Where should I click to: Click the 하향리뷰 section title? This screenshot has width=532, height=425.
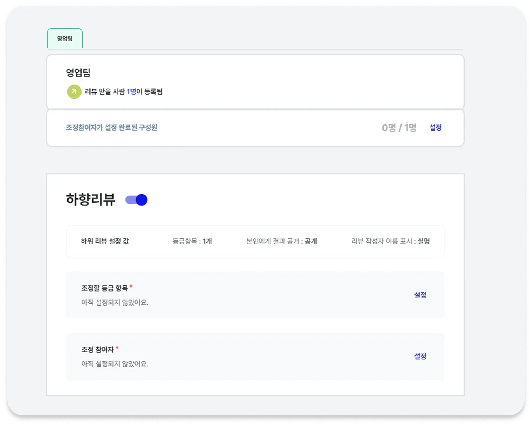coord(91,200)
